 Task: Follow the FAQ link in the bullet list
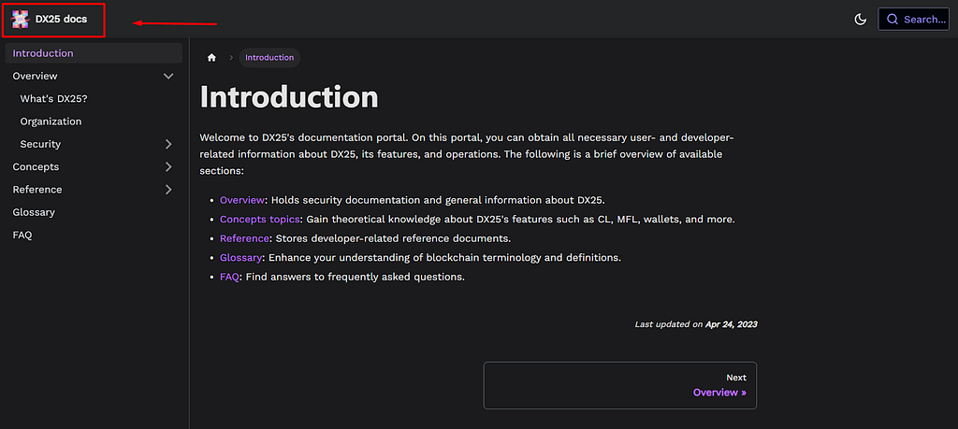(230, 277)
